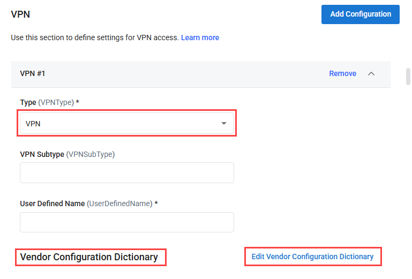Click the VPN access description text
This screenshot has width=412, height=279.
pos(95,37)
